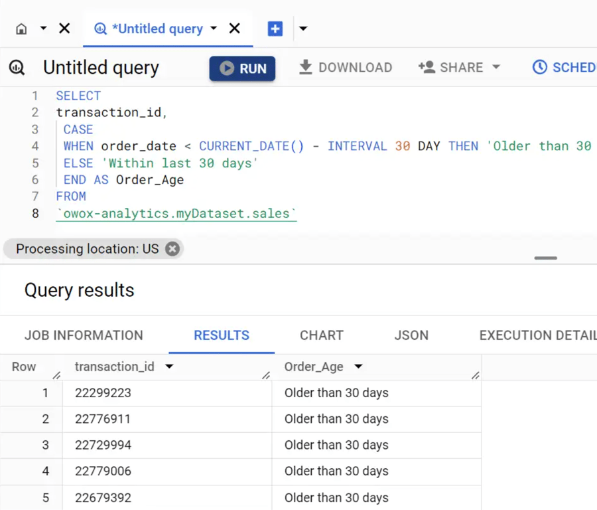Open the Untitled query tab dropdown arrow

point(214,28)
